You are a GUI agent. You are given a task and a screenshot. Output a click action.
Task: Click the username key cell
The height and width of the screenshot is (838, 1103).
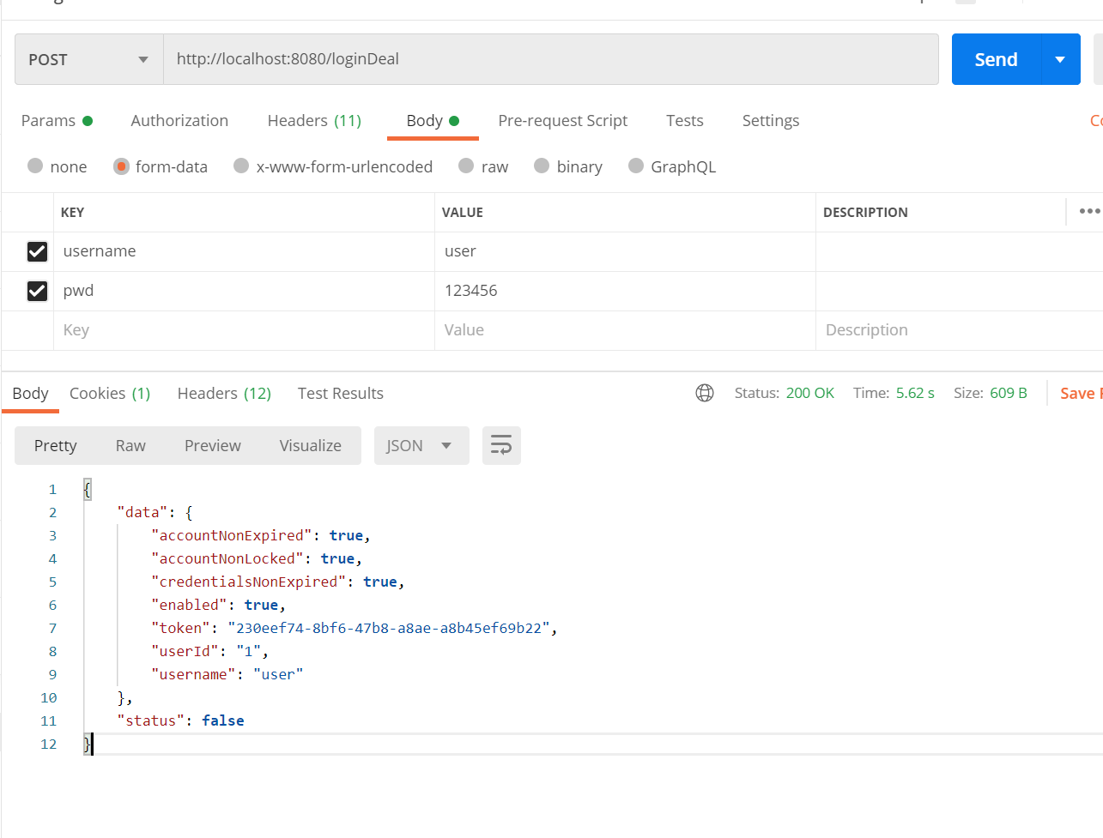[x=244, y=251]
